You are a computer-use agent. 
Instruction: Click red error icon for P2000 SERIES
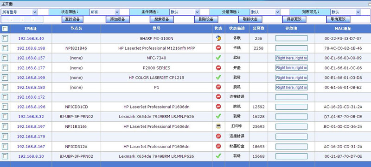tap(218, 68)
